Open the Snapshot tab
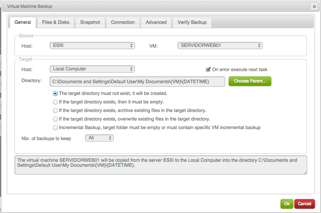This screenshot has width=321, height=213. coord(90,22)
